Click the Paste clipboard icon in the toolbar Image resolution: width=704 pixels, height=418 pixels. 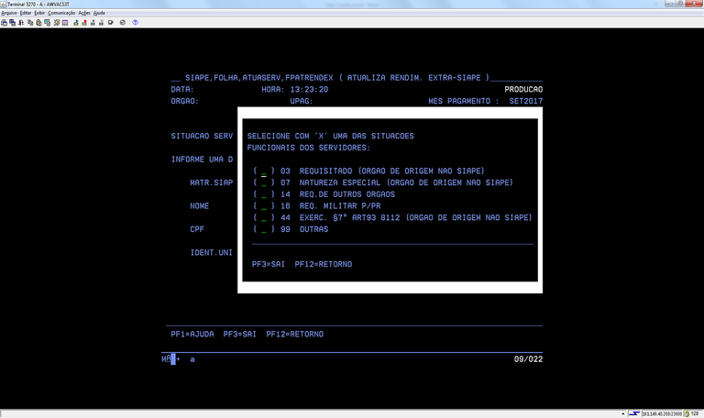(40, 22)
